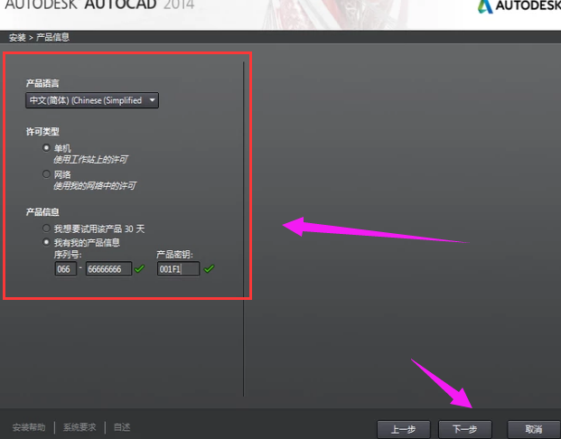Click 产品信息 in the breadcrumb path

pos(52,37)
